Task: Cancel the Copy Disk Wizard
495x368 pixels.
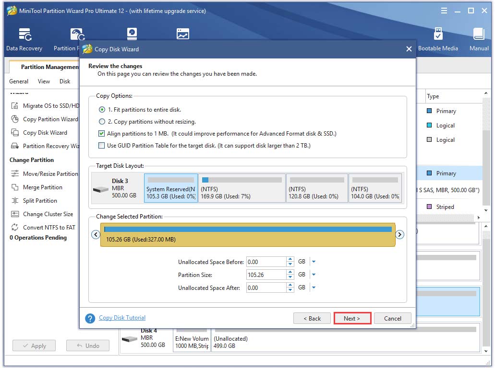Action: tap(392, 318)
